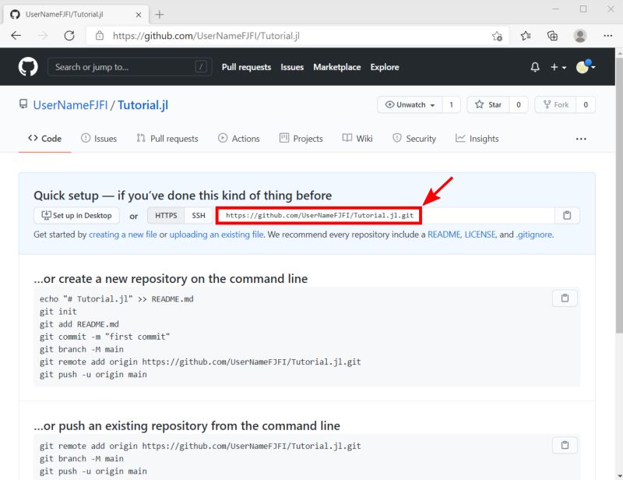Image resolution: width=623 pixels, height=480 pixels.
Task: Click the creating a new file link
Action: click(123, 235)
